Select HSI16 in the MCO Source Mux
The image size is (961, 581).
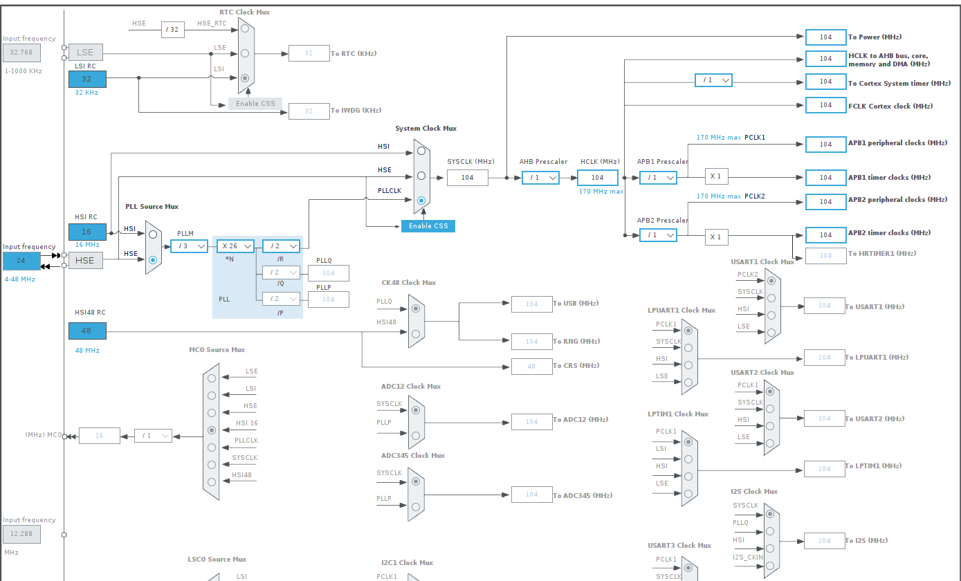point(211,430)
